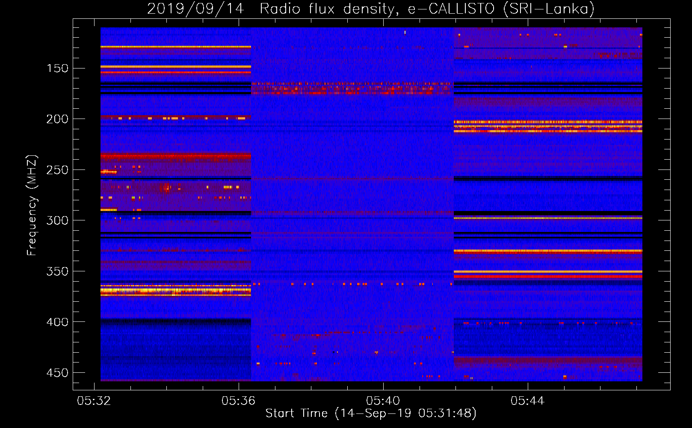Click the "Frequency (MHZ)" axis label
This screenshot has width=692, height=428.
pyautogui.click(x=32, y=205)
